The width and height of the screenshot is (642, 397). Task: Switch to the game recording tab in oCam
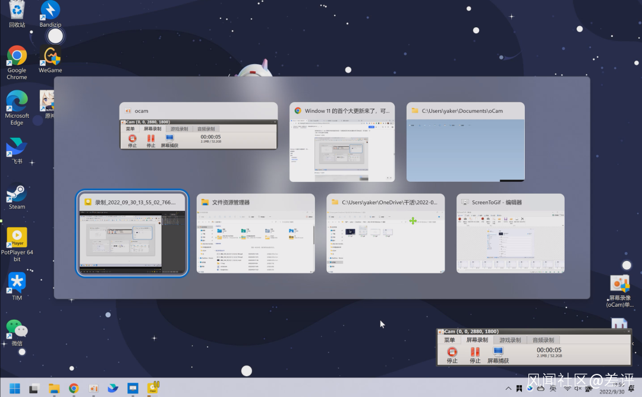point(510,341)
